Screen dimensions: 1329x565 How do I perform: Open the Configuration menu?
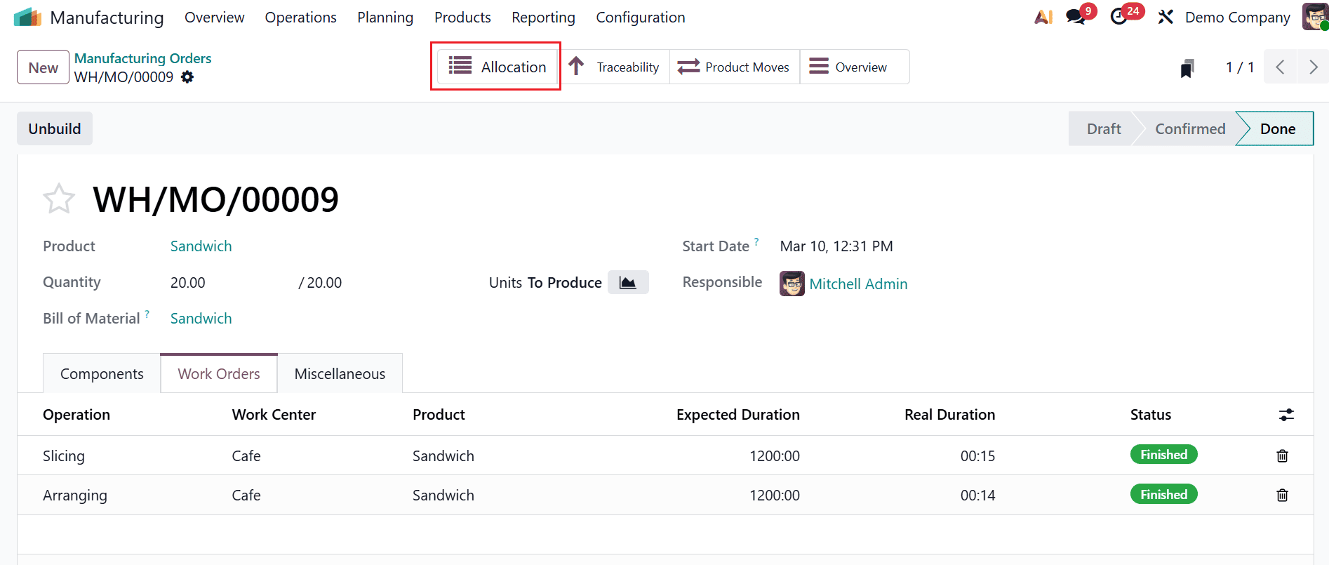pos(640,18)
